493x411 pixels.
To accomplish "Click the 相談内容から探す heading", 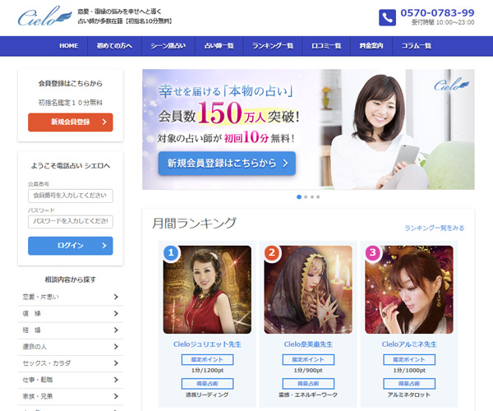I will tap(71, 279).
